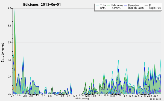
Task: Click the y-axis value 2.7
Action: click(x=9, y=43)
